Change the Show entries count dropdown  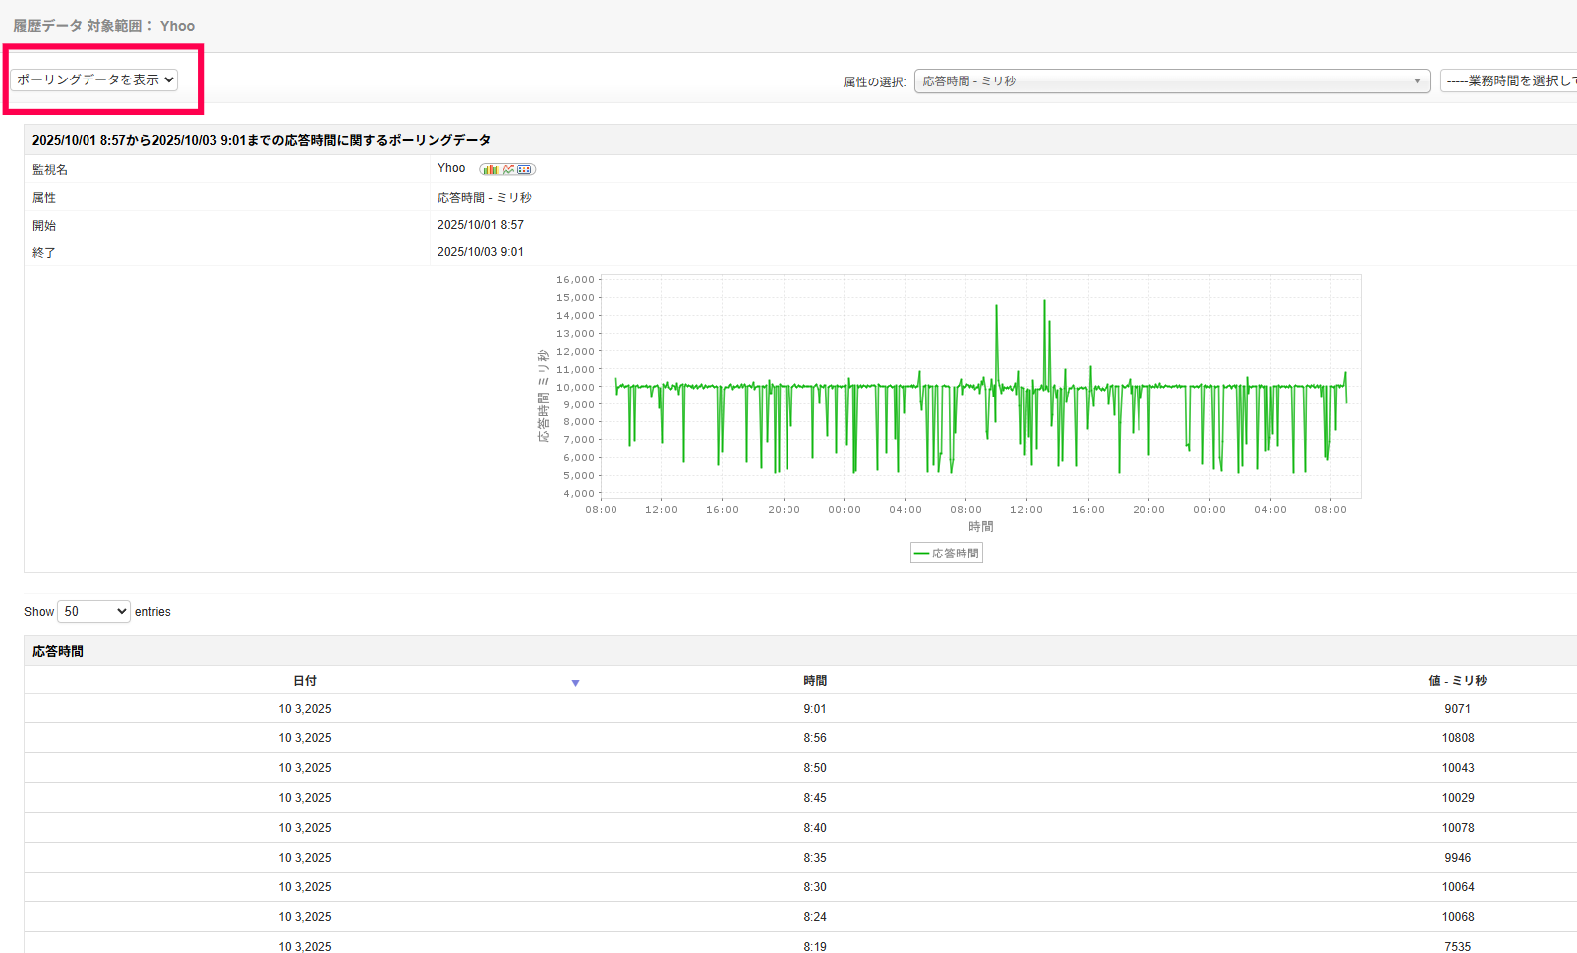pyautogui.click(x=93, y=612)
